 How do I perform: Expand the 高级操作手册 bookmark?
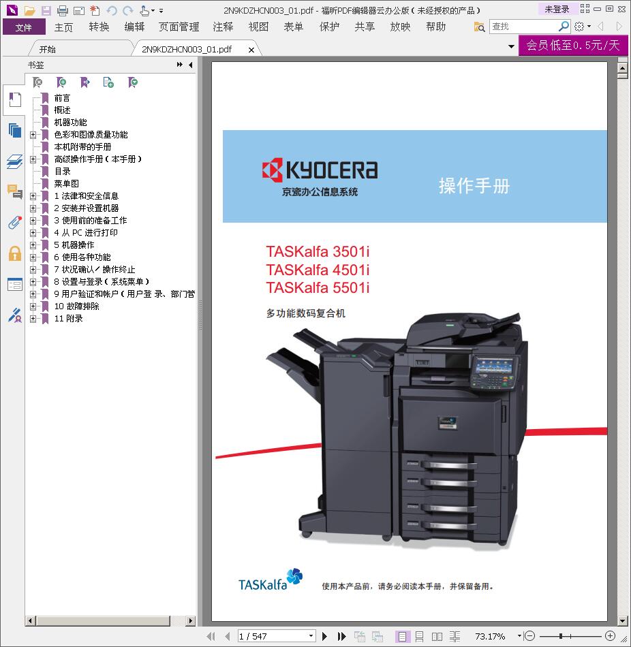click(33, 159)
